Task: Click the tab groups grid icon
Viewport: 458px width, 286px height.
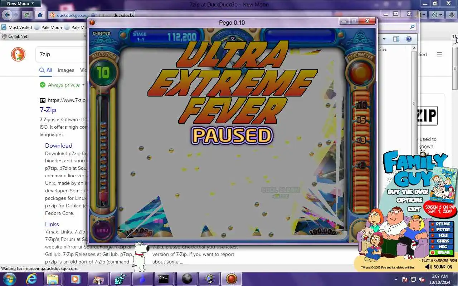Action: (x=454, y=36)
